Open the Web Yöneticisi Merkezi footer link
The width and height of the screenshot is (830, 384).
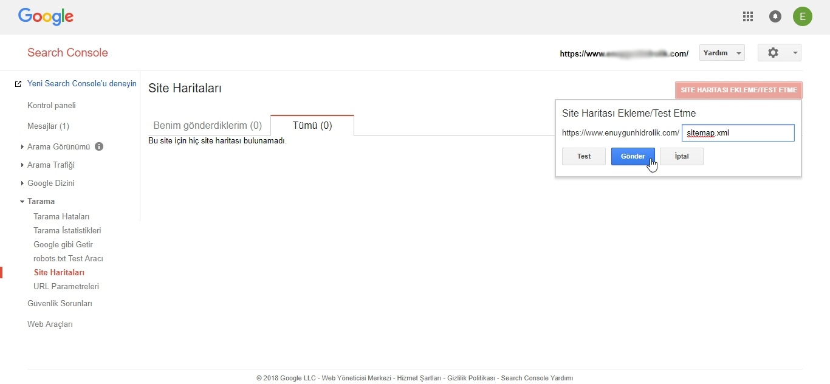(x=357, y=378)
